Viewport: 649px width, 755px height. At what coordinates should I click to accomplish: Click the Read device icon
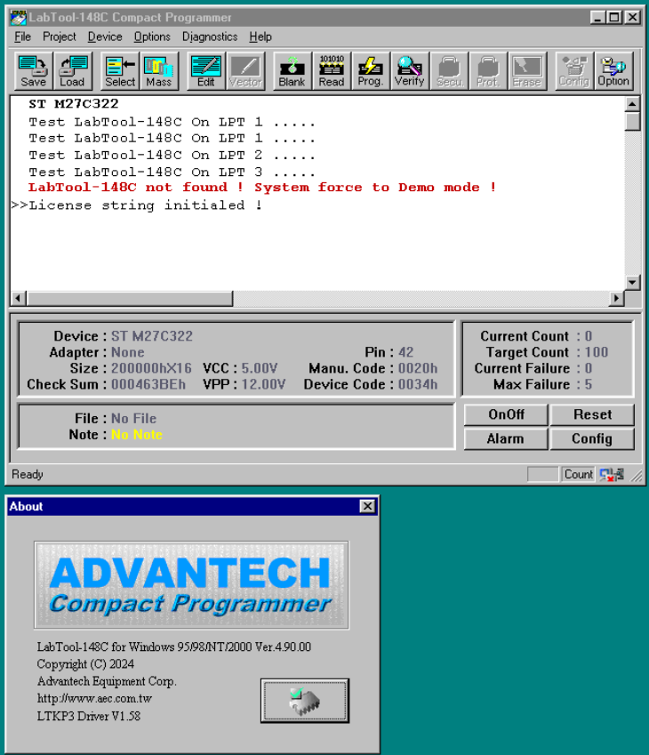(332, 71)
